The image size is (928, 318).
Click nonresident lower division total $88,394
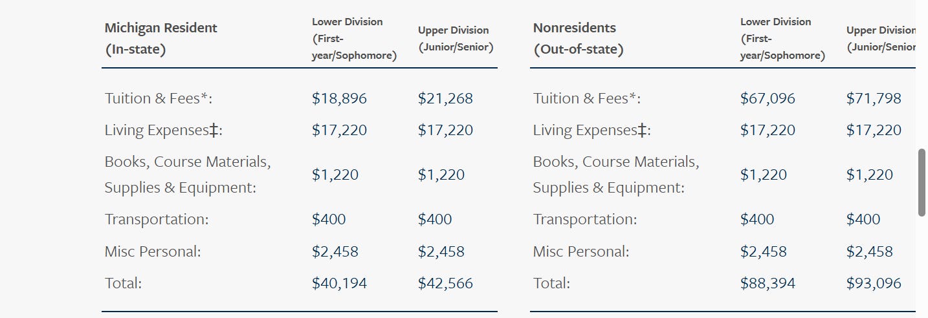[768, 283]
